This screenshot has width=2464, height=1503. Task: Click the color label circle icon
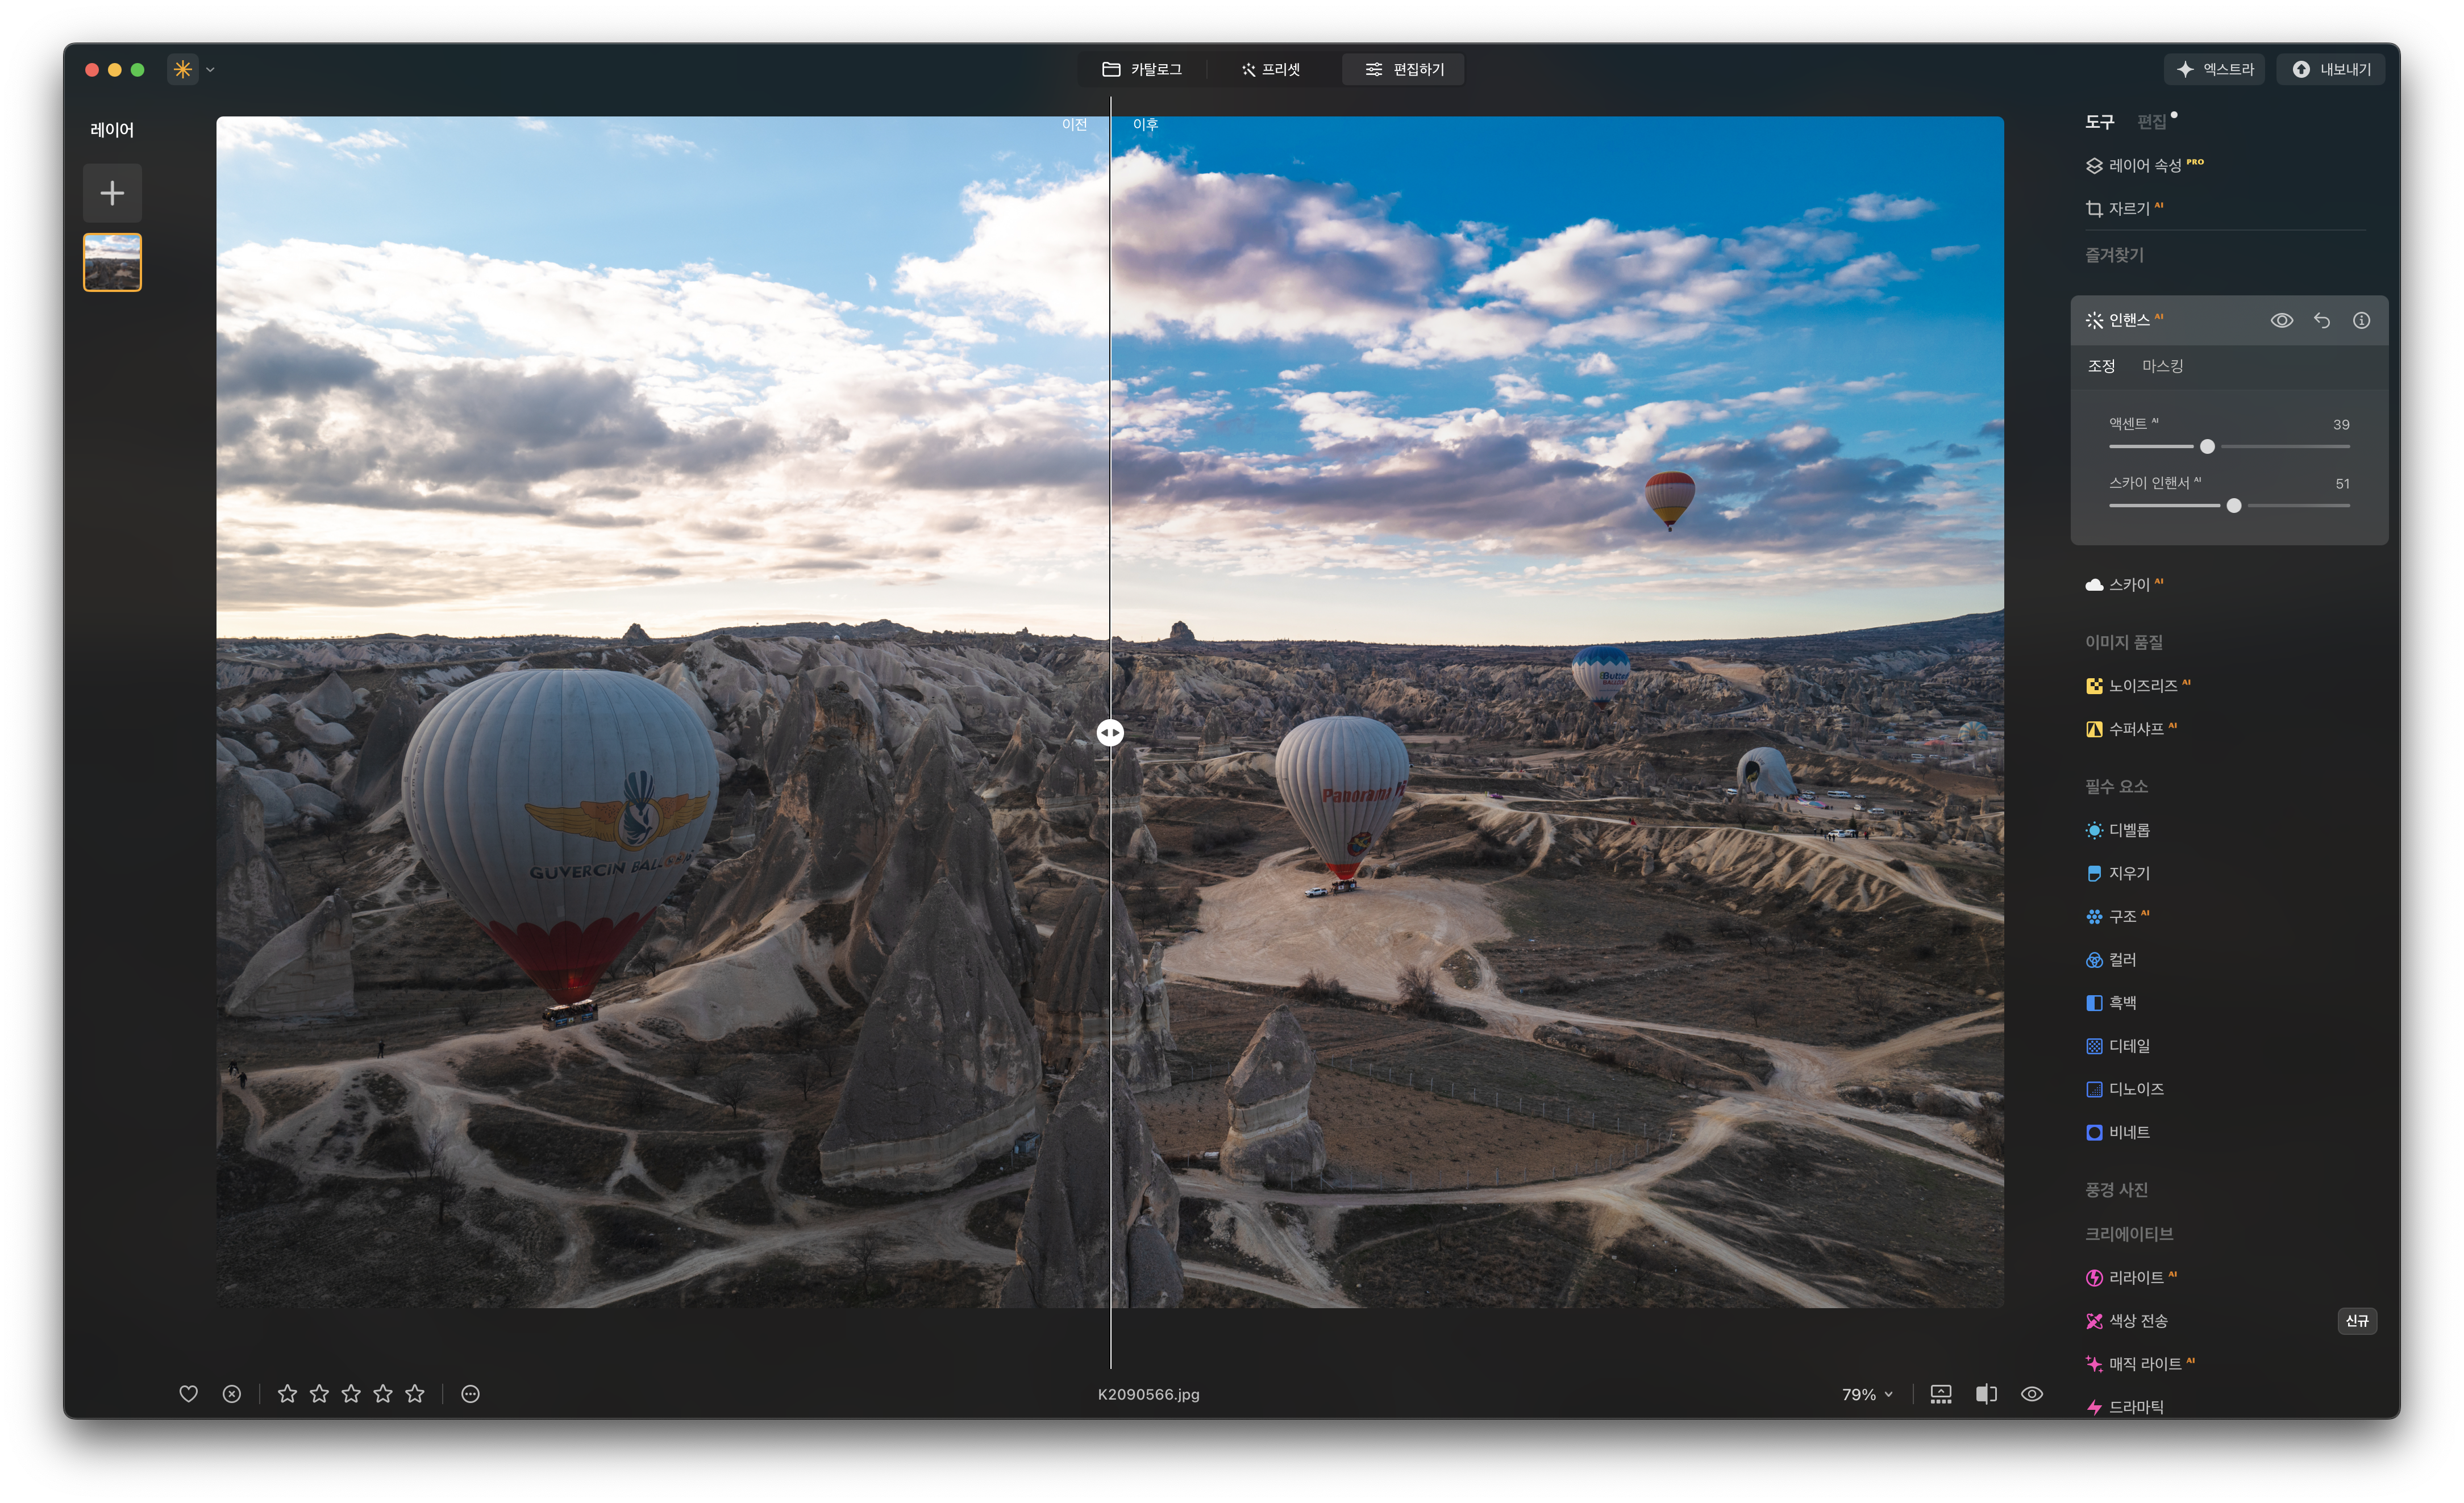pyautogui.click(x=470, y=1393)
